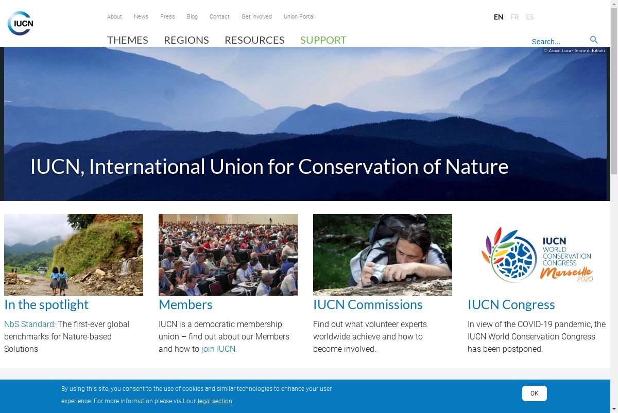Focus the Search input field

[558, 42]
